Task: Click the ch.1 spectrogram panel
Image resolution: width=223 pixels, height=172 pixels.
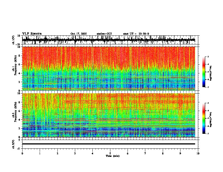Action: (x=108, y=69)
